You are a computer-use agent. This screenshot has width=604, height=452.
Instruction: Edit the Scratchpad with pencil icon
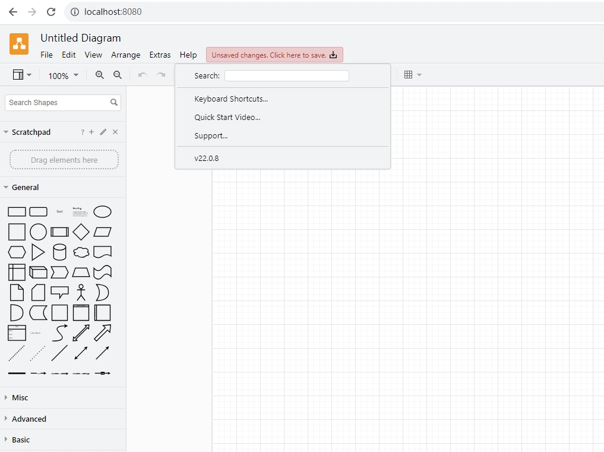pyautogui.click(x=103, y=132)
